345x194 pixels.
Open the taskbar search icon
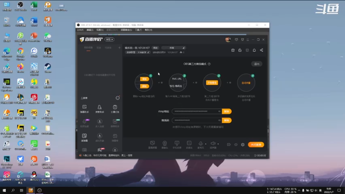tap(13, 190)
